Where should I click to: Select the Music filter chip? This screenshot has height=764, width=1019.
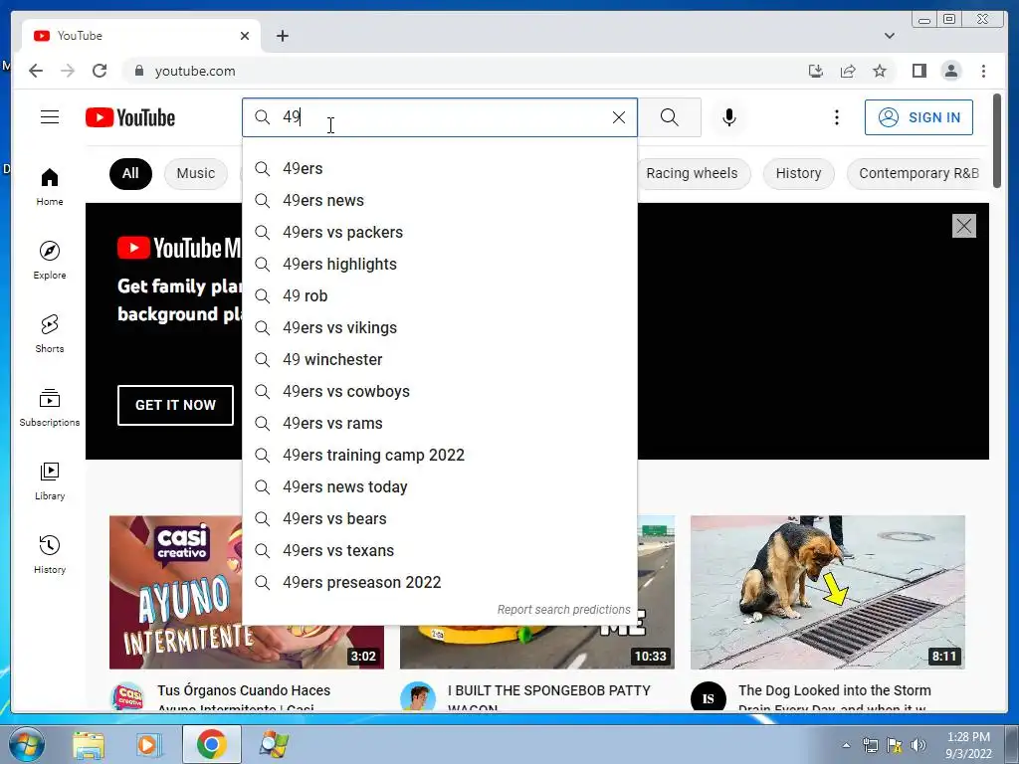(x=196, y=173)
